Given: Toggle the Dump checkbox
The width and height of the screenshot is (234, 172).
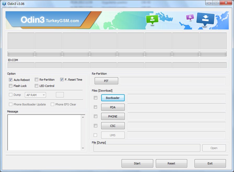Looking at the screenshot, I should [x=11, y=95].
